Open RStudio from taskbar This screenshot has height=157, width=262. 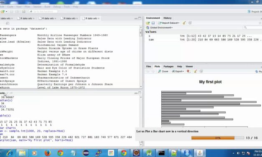(x=187, y=153)
